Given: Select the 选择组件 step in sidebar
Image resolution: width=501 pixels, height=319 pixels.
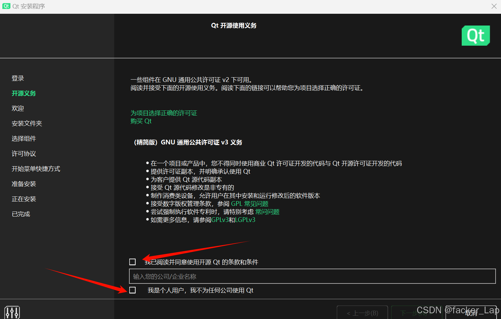Looking at the screenshot, I should pyautogui.click(x=24, y=139).
